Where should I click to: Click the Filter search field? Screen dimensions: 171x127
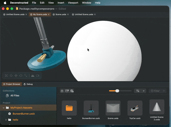tap(158, 91)
